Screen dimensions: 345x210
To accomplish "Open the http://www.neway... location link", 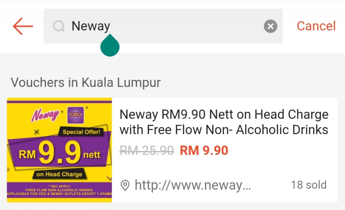I will [193, 185].
